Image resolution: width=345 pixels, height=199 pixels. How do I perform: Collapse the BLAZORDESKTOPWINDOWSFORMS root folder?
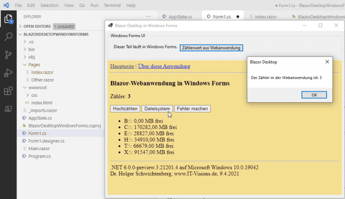point(20,35)
